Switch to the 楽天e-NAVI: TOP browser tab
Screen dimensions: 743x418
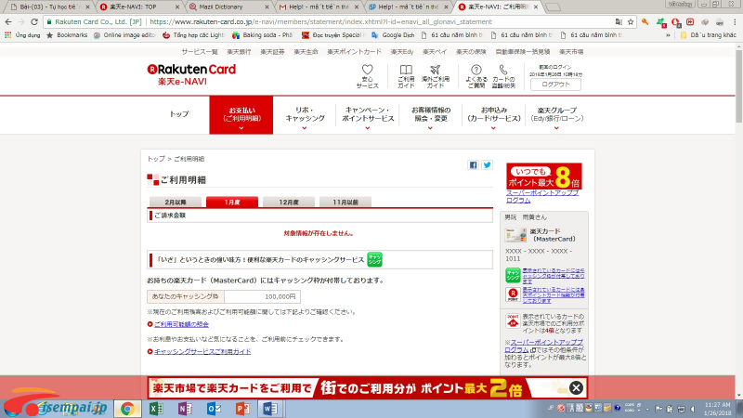point(137,7)
